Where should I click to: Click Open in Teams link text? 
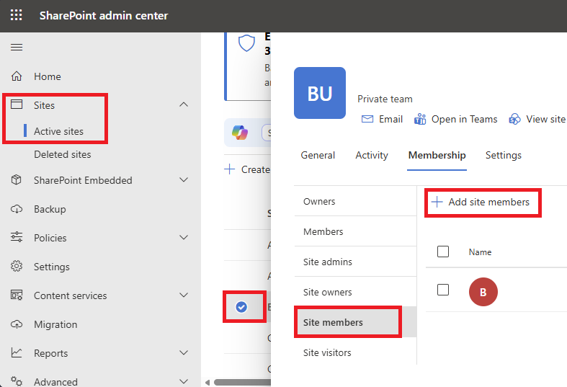coord(464,119)
